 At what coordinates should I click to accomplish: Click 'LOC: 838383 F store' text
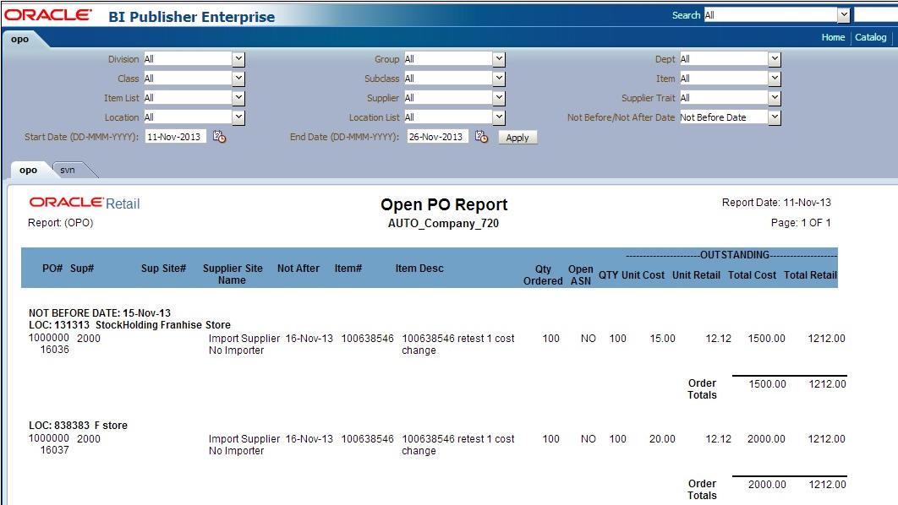pos(78,426)
